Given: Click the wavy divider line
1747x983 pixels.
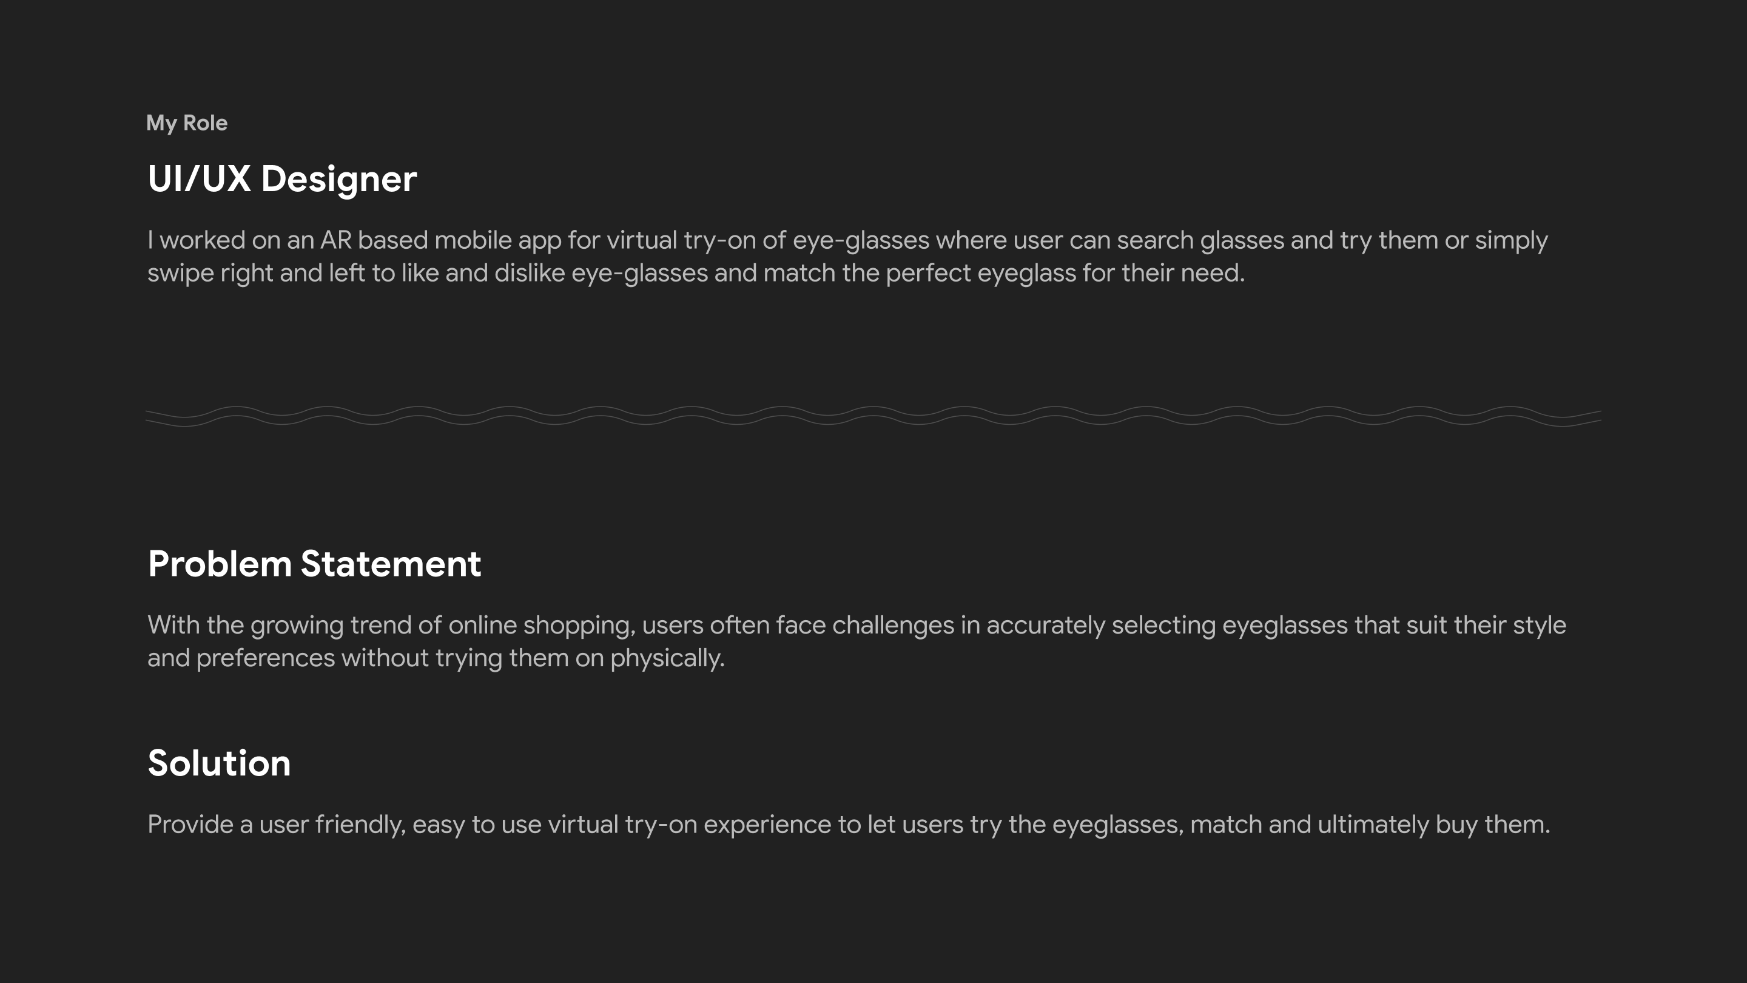Looking at the screenshot, I should (873, 416).
